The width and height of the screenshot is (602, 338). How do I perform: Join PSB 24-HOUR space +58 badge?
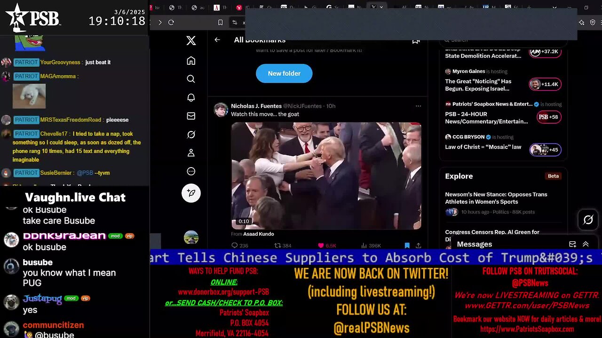tap(549, 117)
